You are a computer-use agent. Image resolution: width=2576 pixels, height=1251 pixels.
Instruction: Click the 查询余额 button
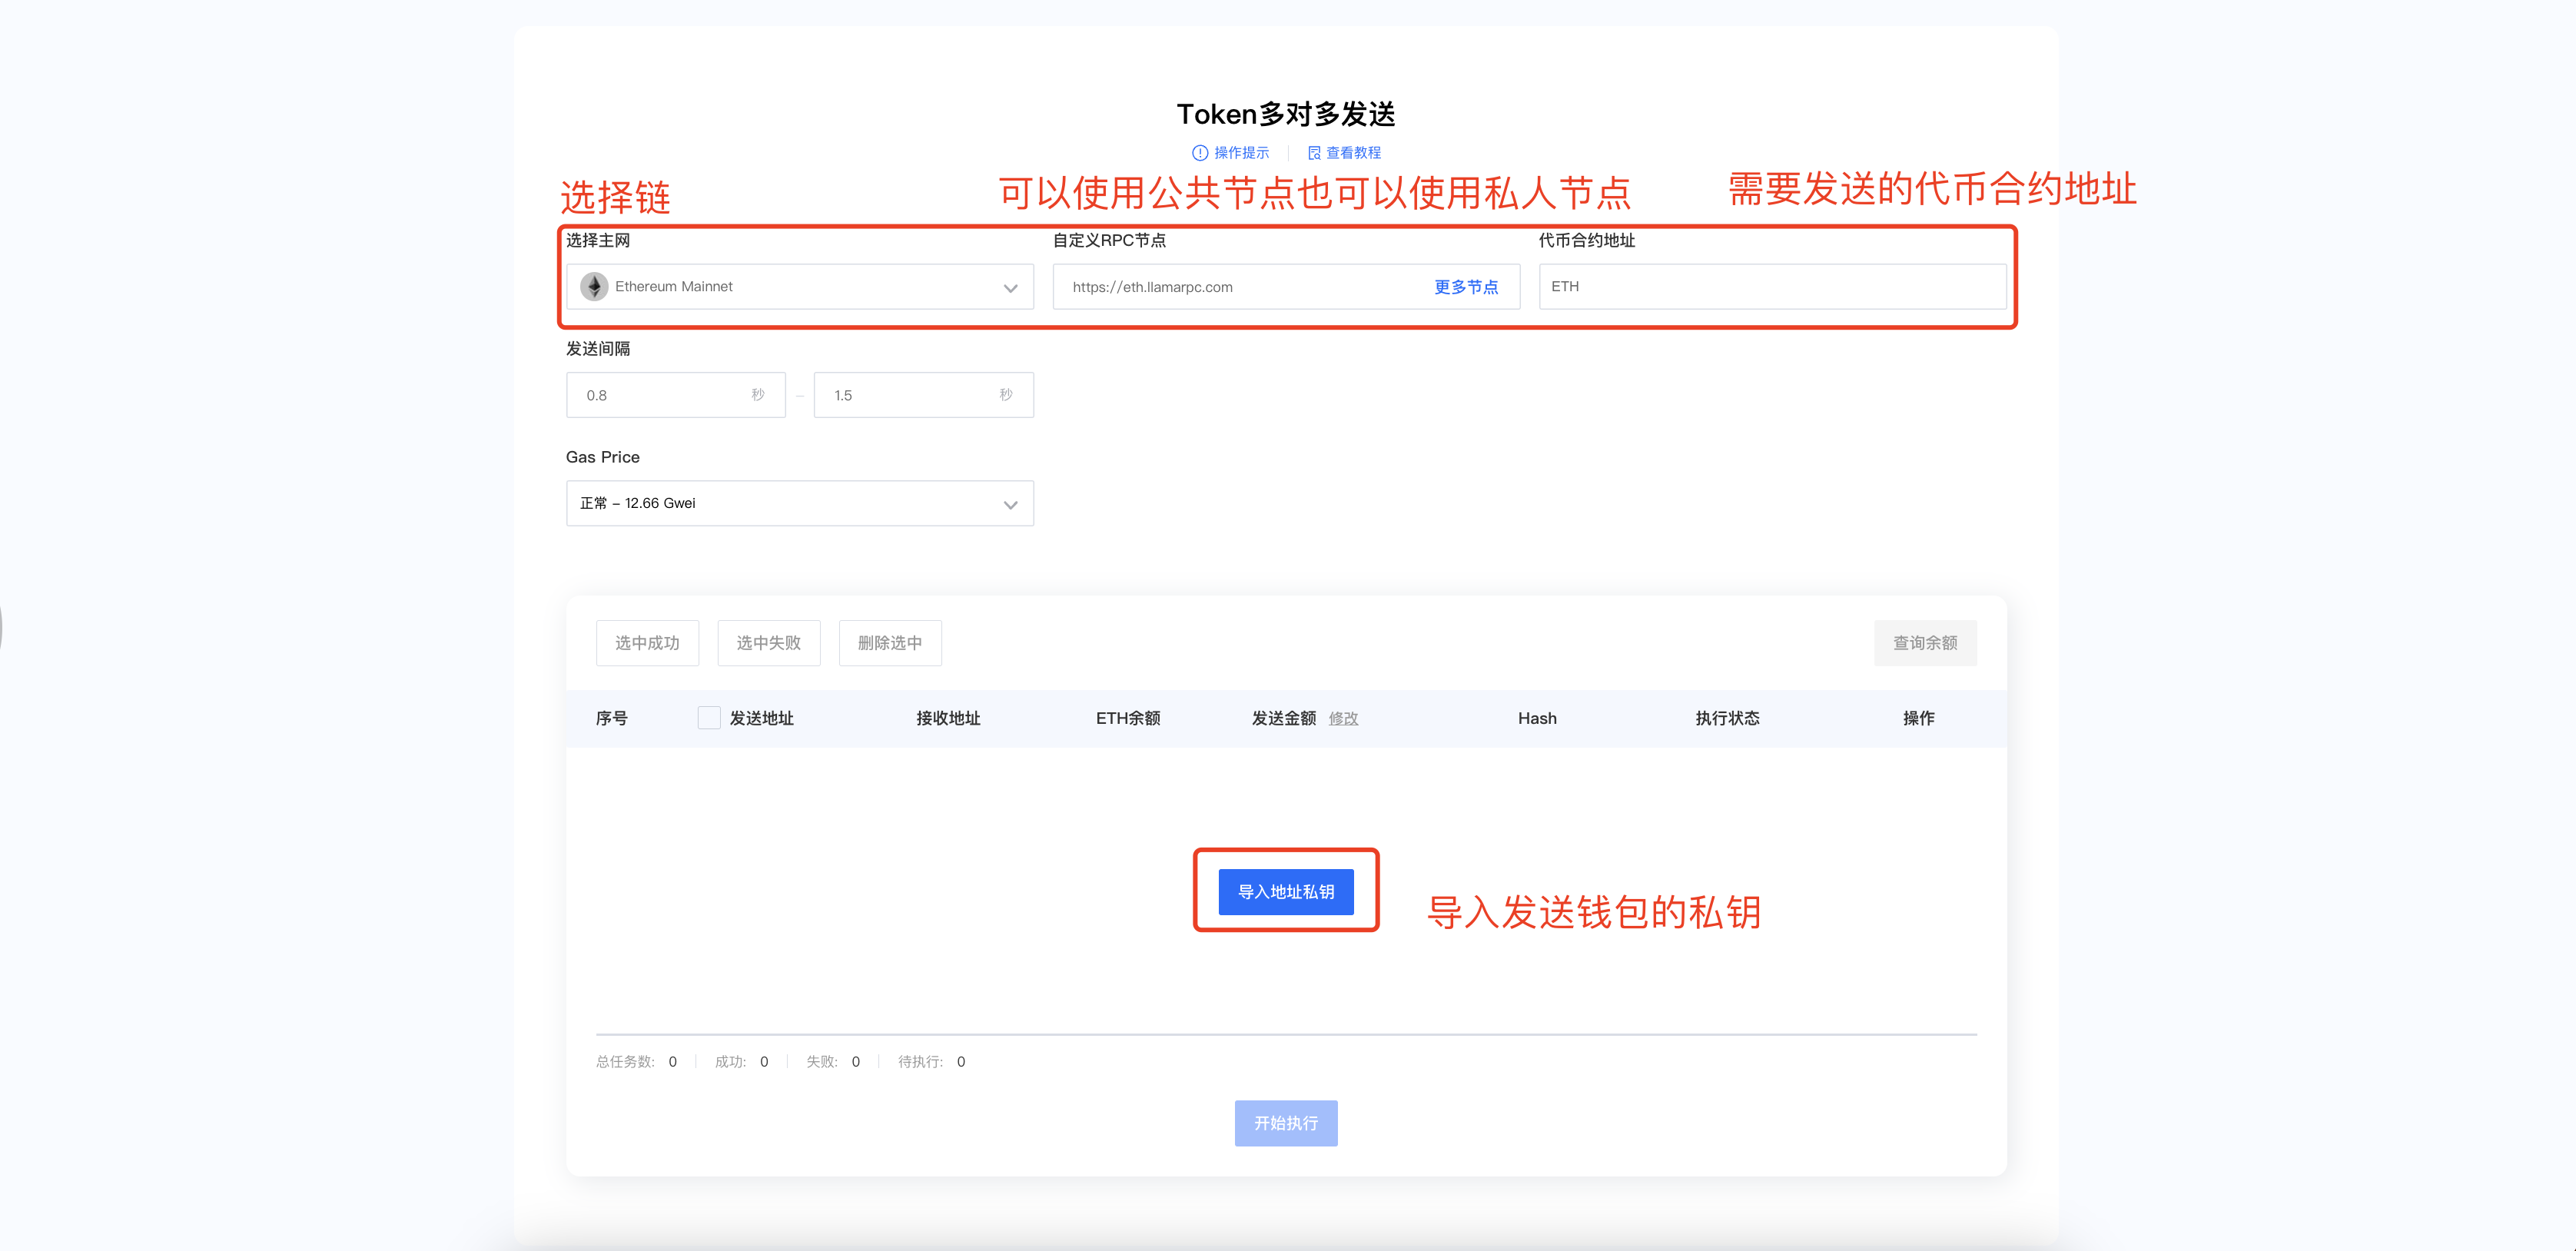(1925, 643)
